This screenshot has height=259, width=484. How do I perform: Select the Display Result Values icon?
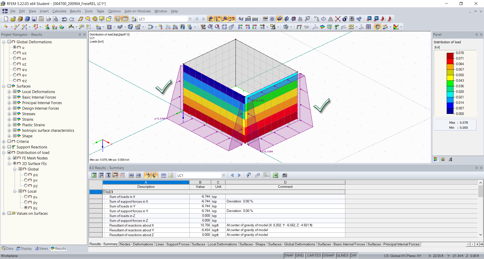[232, 19]
